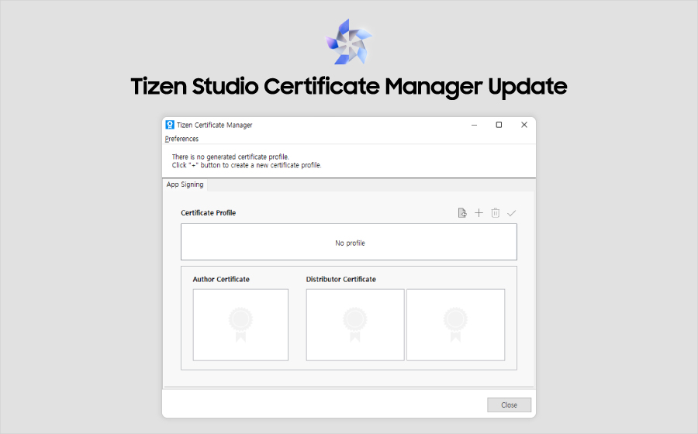Minimize the Tizen Certificate Manager window

coord(473,125)
